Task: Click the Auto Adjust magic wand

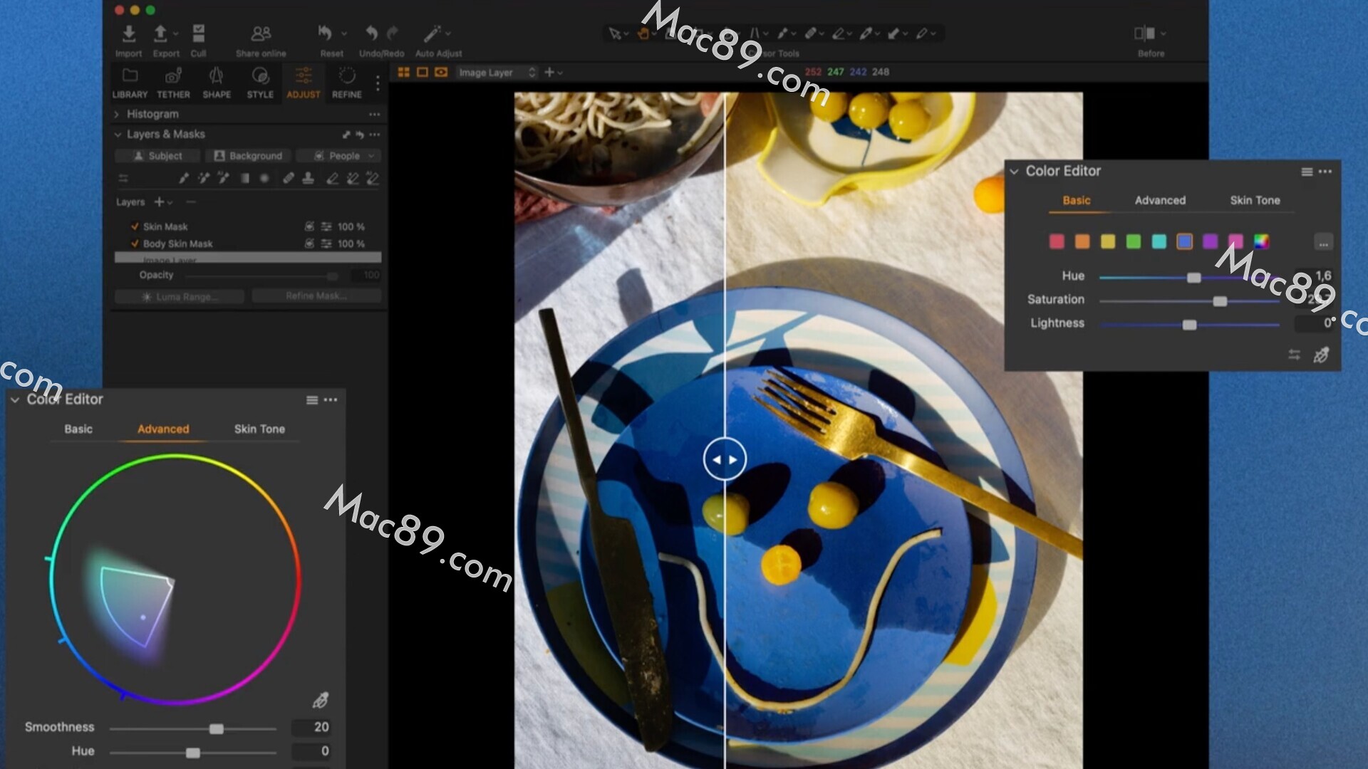Action: click(x=432, y=33)
